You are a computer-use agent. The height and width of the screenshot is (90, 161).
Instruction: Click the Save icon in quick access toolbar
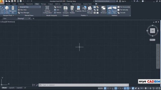[12, 1]
